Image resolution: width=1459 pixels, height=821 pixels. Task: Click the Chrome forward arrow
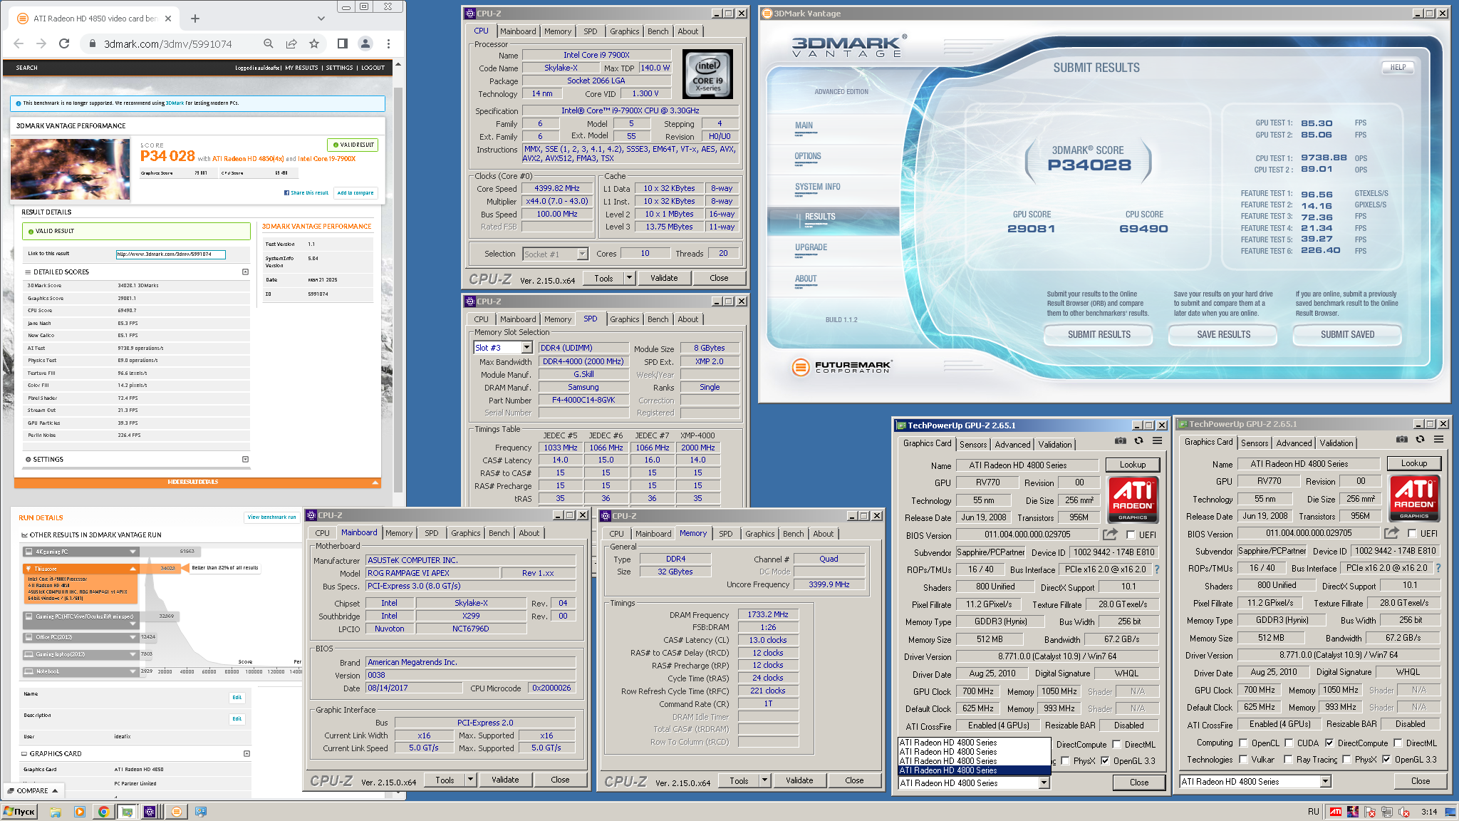pyautogui.click(x=41, y=43)
